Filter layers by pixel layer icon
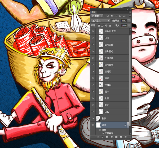The height and width of the screenshot is (148, 159). (108, 16)
